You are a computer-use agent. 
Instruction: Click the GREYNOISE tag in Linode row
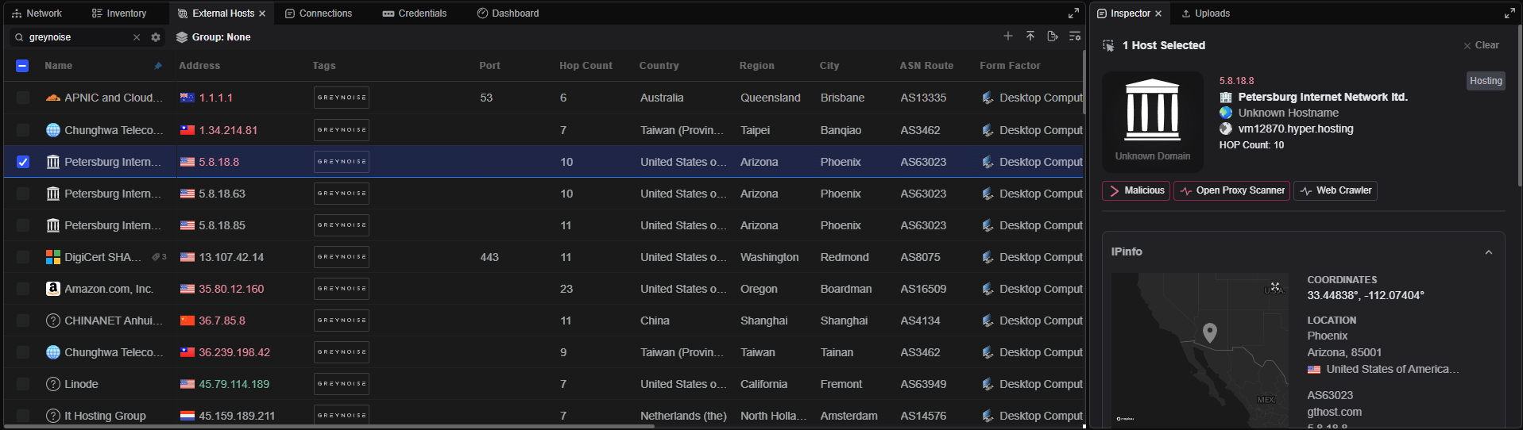[x=342, y=384]
